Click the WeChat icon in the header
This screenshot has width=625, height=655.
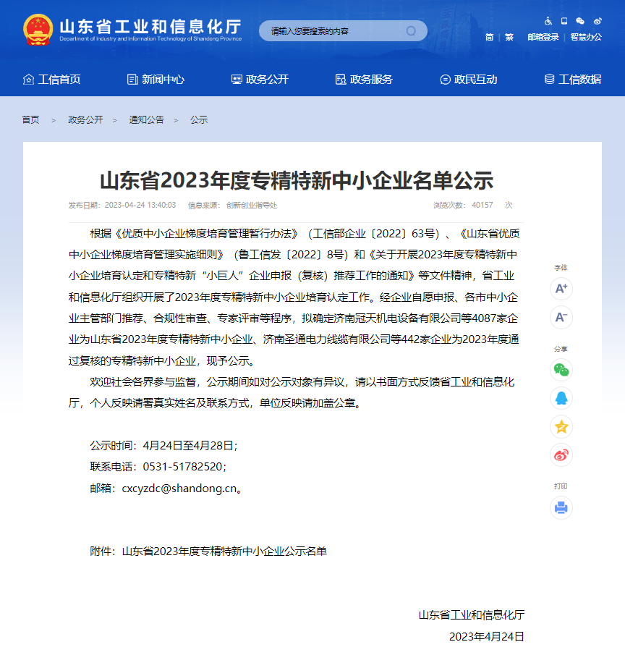coord(580,21)
